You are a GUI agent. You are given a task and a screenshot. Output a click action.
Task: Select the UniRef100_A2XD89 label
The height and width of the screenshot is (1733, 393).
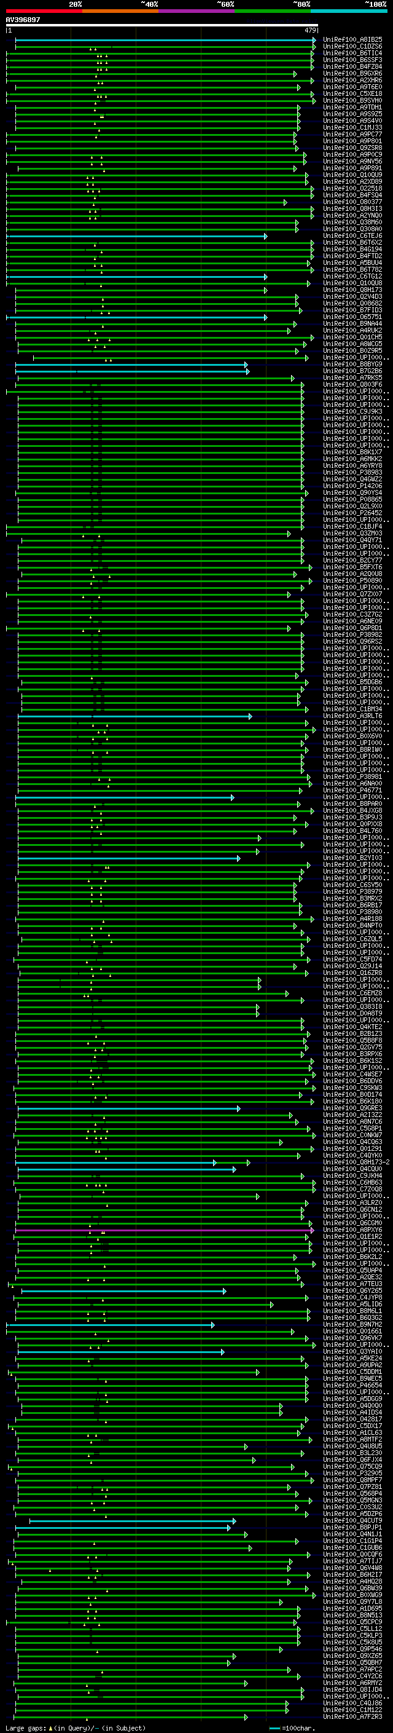352,181
